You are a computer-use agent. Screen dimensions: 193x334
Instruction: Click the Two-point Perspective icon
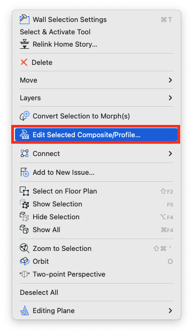(x=24, y=274)
